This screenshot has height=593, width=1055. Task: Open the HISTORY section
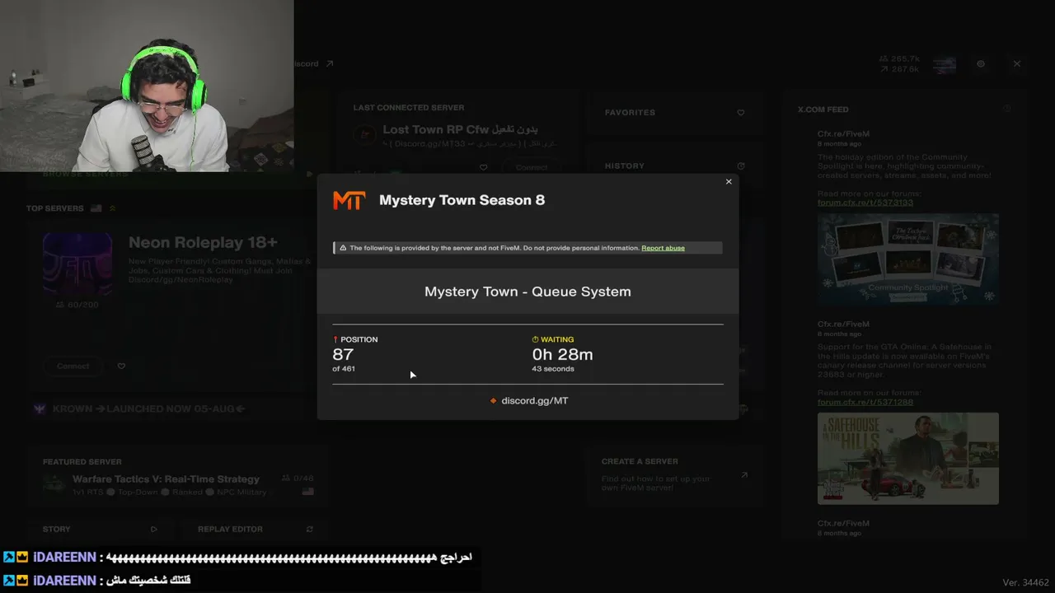(675, 166)
